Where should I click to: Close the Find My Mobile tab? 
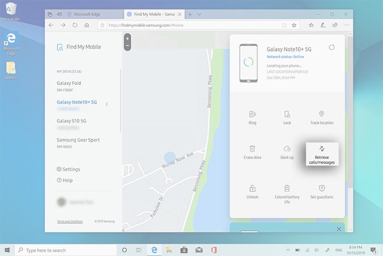pos(179,14)
